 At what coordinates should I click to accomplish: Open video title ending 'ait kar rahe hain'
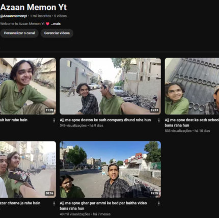pos(14,120)
